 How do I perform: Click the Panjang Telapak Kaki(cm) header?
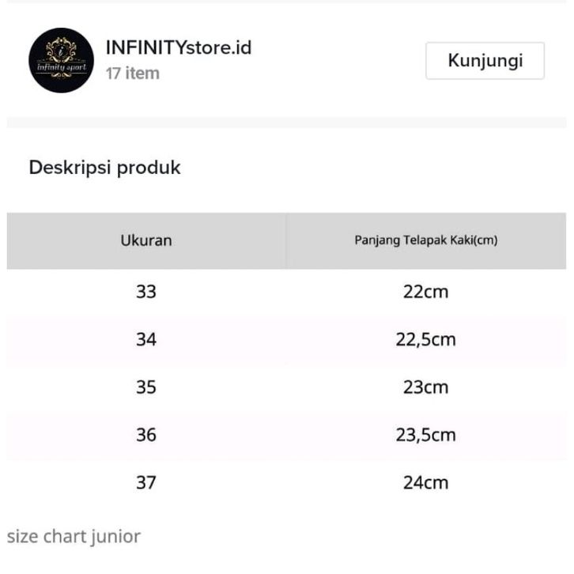coord(425,240)
